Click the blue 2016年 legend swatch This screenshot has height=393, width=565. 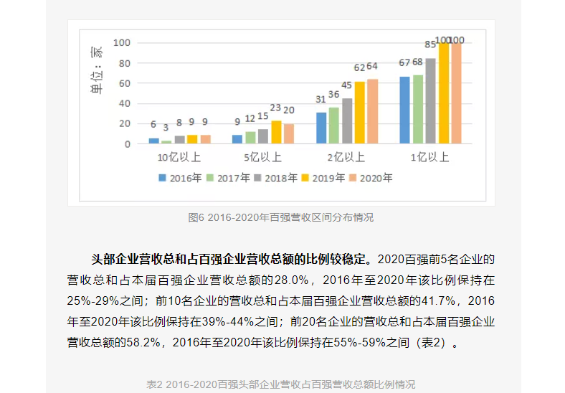163,178
